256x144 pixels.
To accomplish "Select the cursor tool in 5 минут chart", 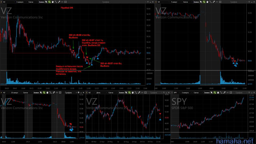I will click(x=201, y=2).
